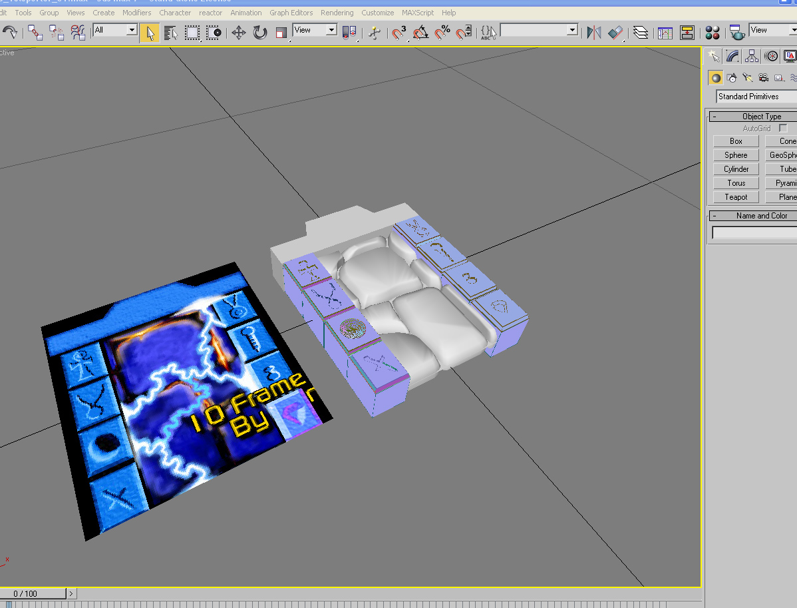Toggle the 3D Snaps magnet
The height and width of the screenshot is (608, 797).
pos(399,33)
